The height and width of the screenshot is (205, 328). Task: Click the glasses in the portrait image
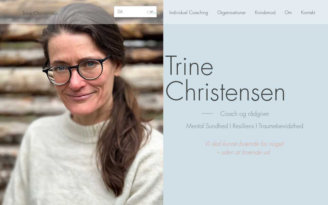tap(76, 70)
